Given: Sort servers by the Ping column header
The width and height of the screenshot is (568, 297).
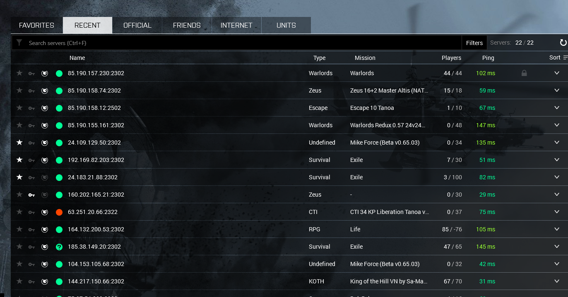Looking at the screenshot, I should tap(488, 58).
